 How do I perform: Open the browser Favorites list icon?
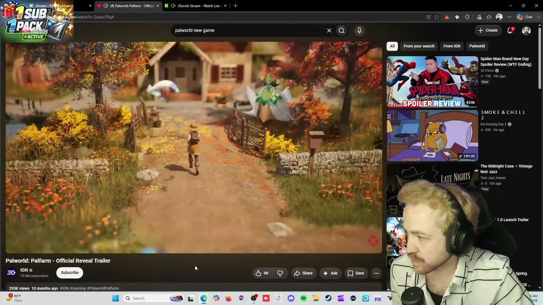pos(489,17)
